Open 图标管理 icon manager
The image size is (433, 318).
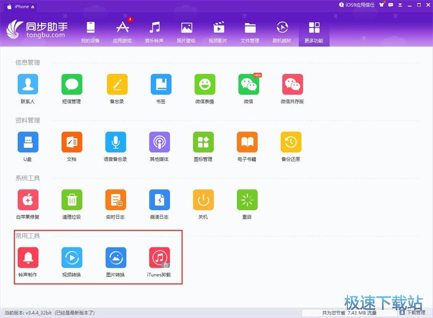click(203, 142)
